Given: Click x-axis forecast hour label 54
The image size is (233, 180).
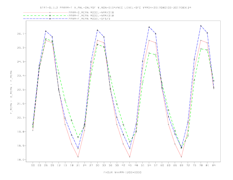Looking at the screenshot, I should (x=149, y=165).
